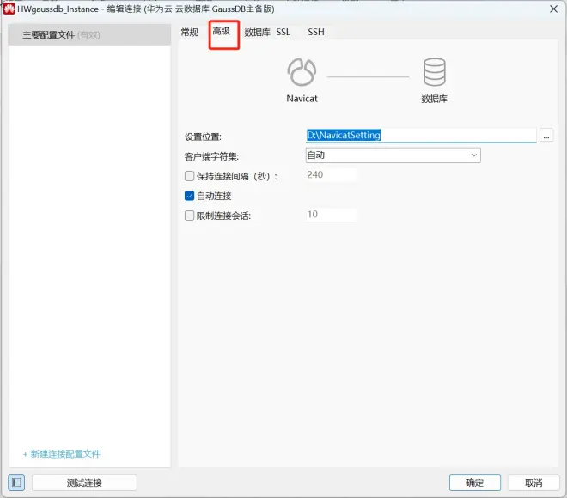Image resolution: width=567 pixels, height=498 pixels.
Task: Select 主要配置文件 profile in sidebar
Action: (89, 35)
